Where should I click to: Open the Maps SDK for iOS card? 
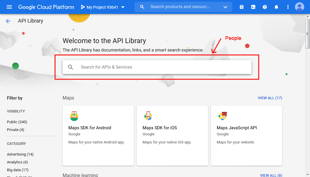[x=172, y=136]
